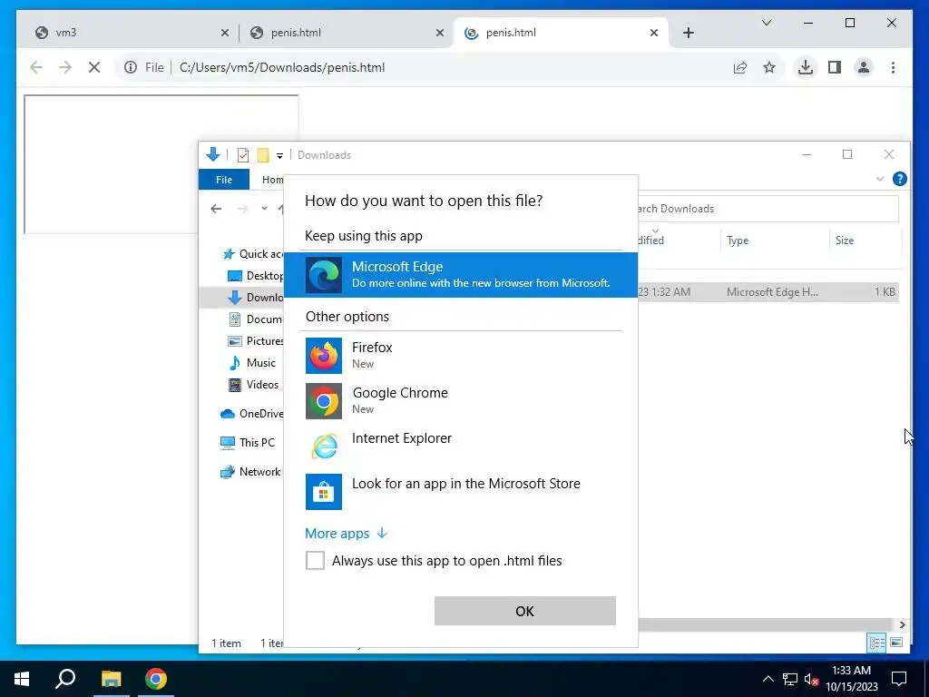Viewport: 929px width, 697px height.
Task: Open the notification center icon
Action: [899, 679]
